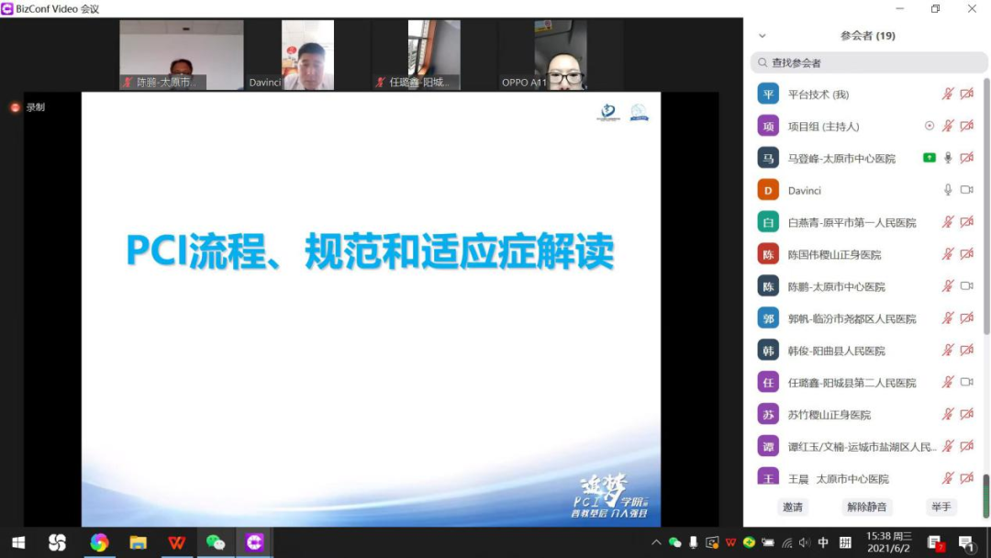The width and height of the screenshot is (991, 558).
Task: Collapse the participants panel using chevron
Action: 762,36
